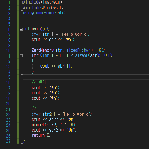The height and width of the screenshot is (149, 149).
Task: Click line number 1 in the gutter
Action: [x=9, y=3]
